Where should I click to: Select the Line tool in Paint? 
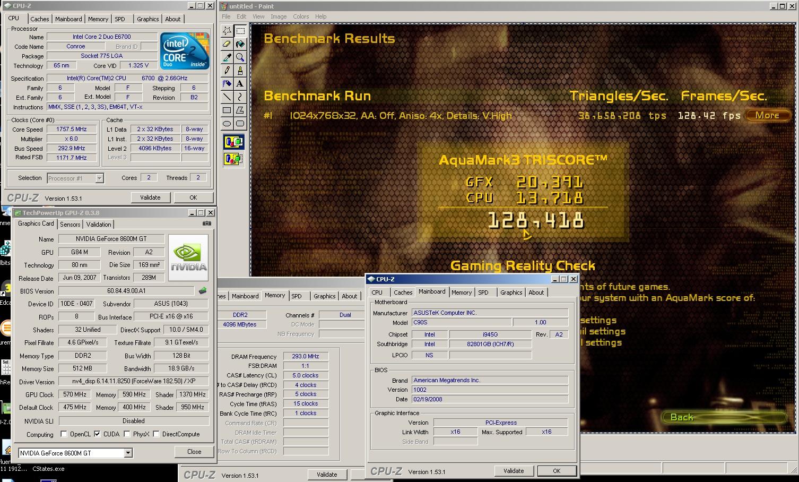(x=227, y=97)
